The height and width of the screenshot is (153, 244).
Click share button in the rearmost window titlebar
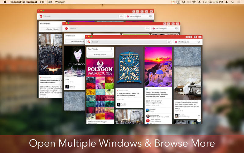(x=142, y=12)
